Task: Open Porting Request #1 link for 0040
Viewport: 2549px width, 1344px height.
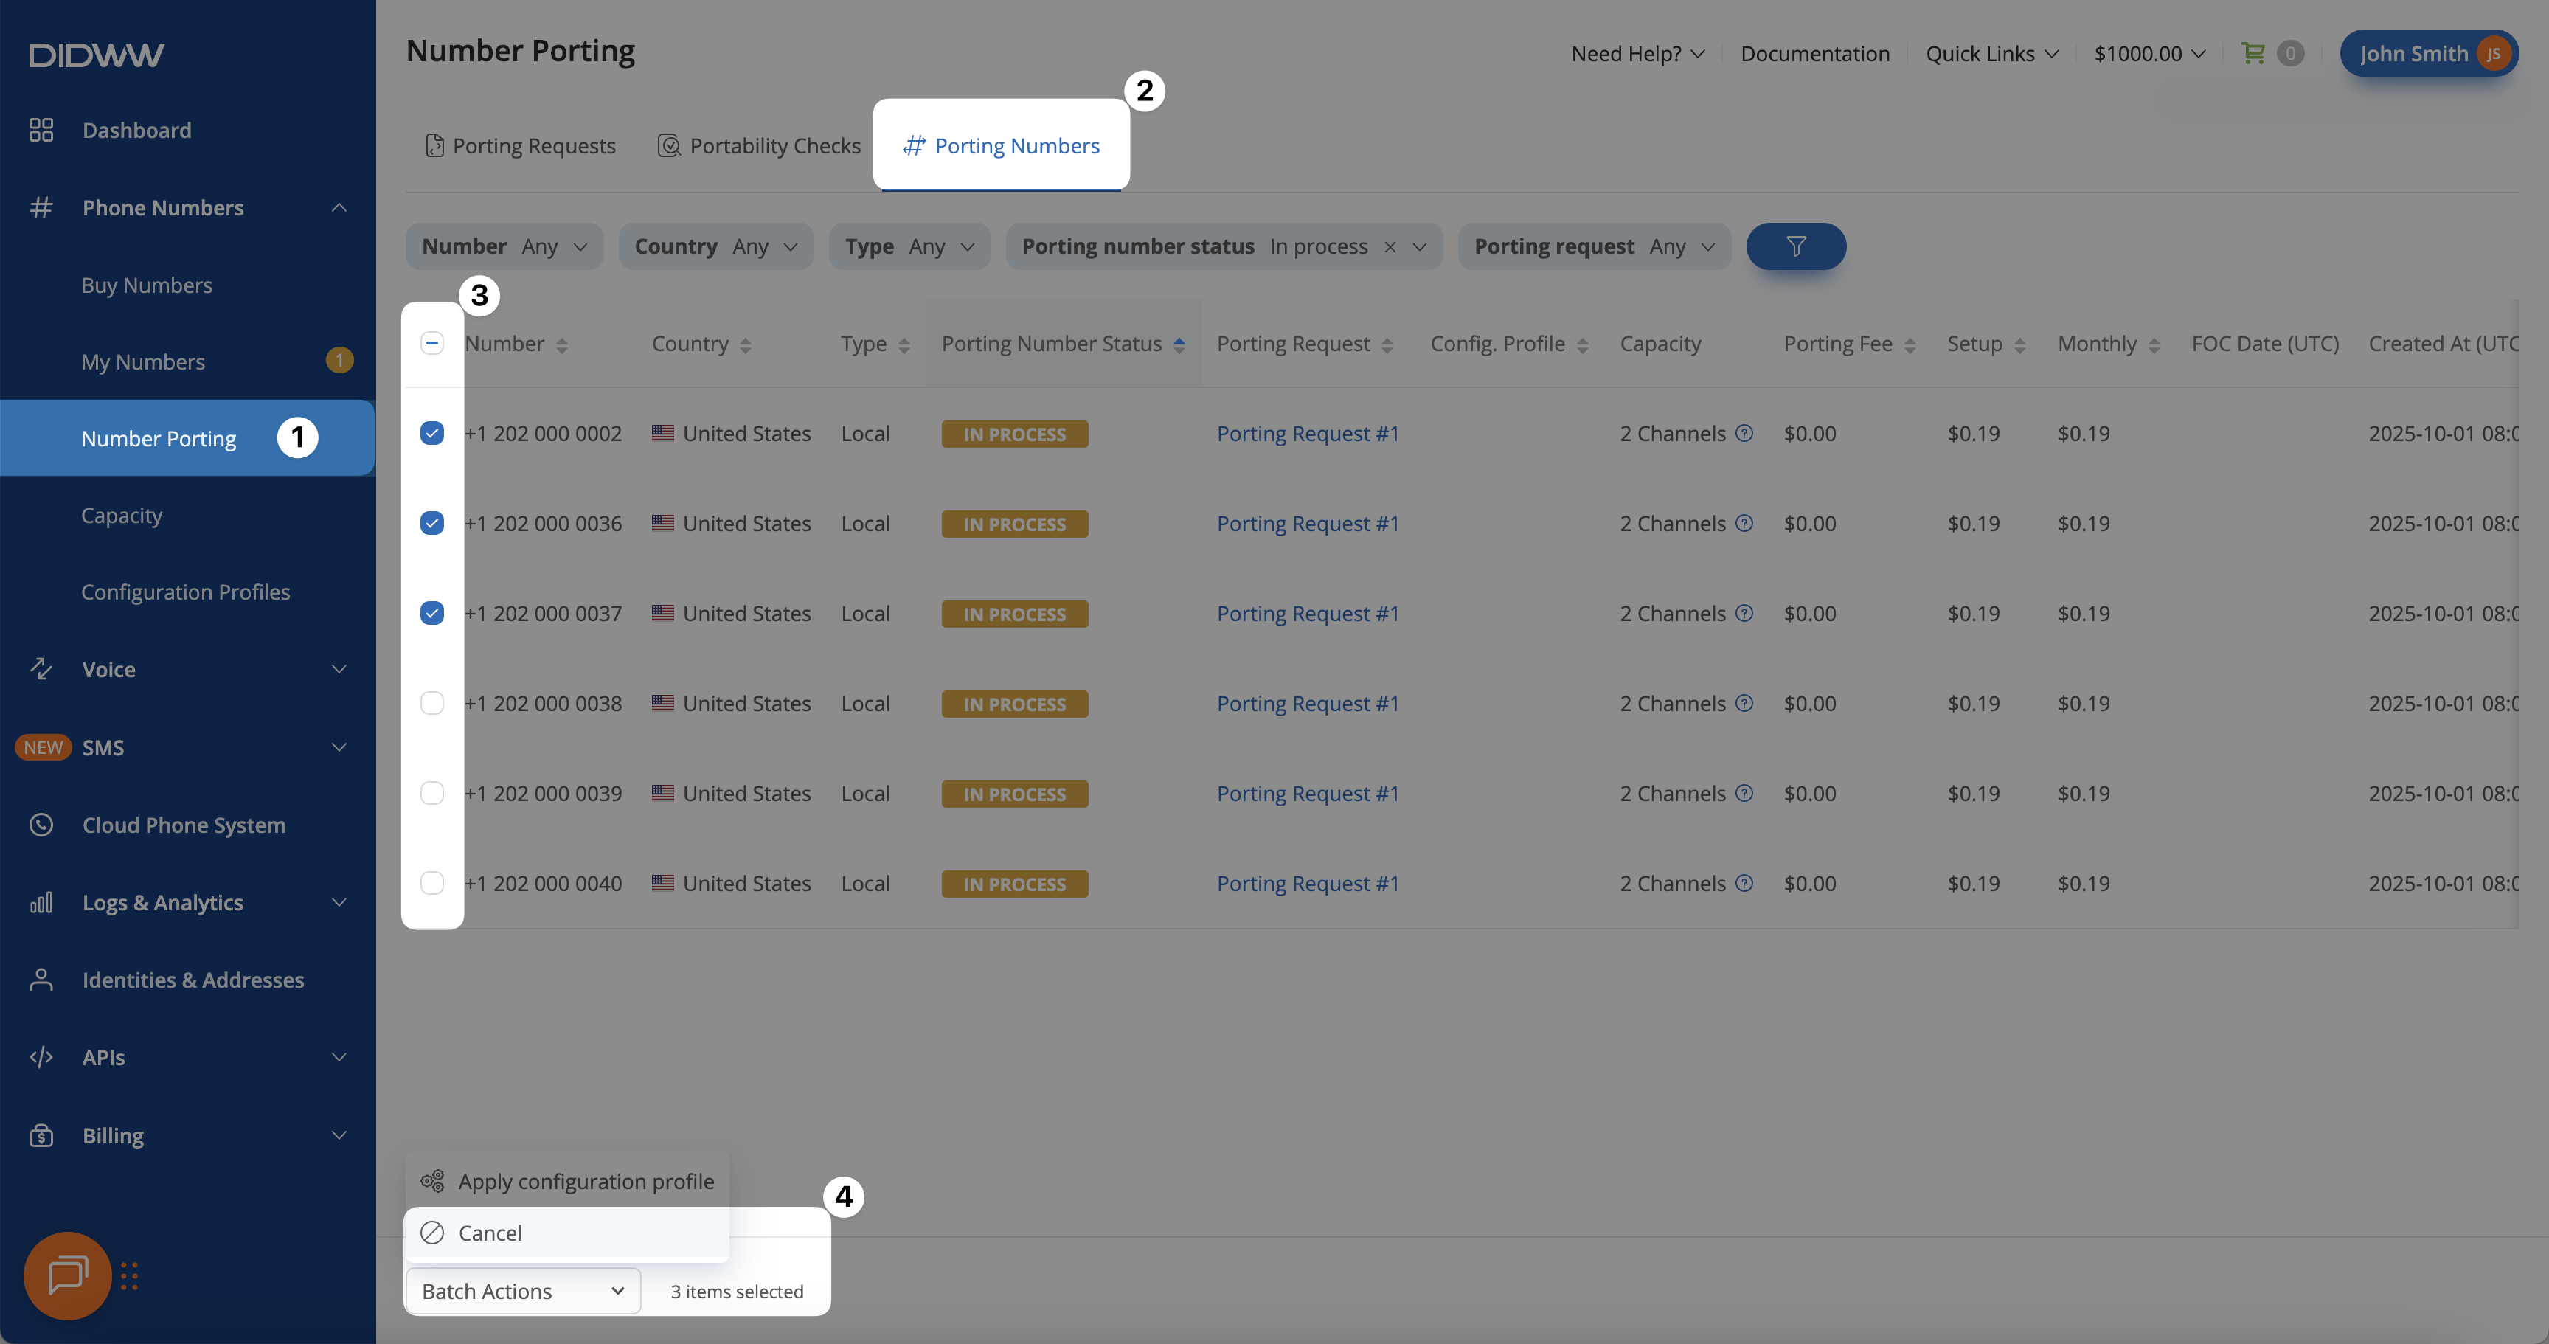Action: [1307, 884]
